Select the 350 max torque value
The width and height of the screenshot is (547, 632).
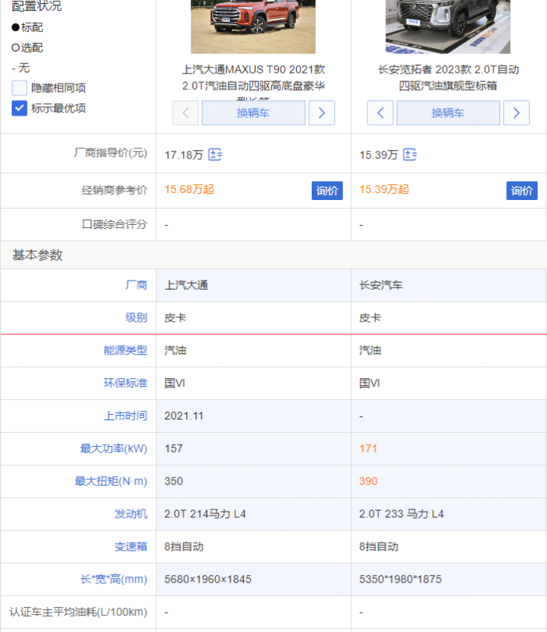pos(173,481)
